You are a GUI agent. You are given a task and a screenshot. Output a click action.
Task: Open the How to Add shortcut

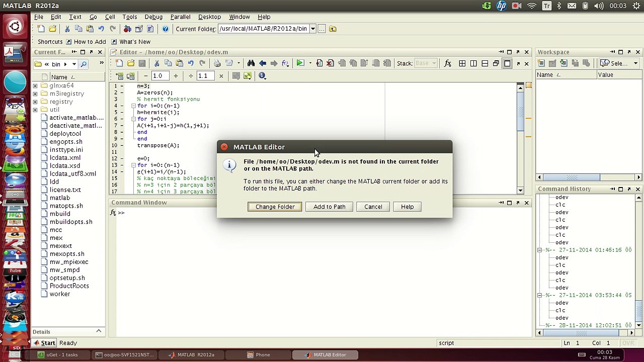pyautogui.click(x=86, y=42)
